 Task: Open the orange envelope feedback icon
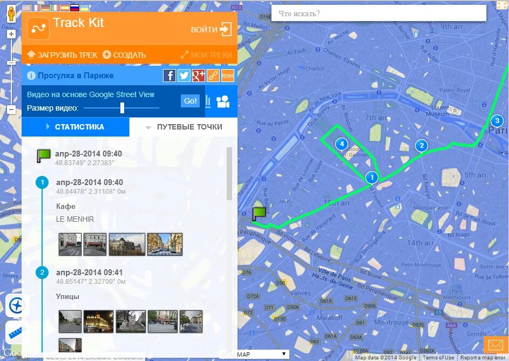496,345
